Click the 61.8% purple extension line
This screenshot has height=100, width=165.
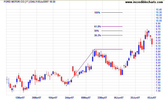[x=112, y=26]
